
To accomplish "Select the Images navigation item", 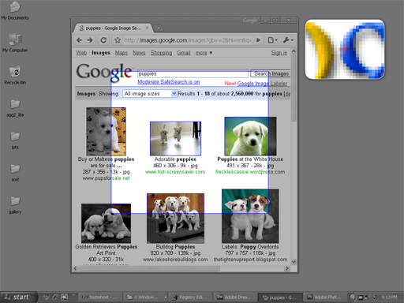I will tap(101, 53).
